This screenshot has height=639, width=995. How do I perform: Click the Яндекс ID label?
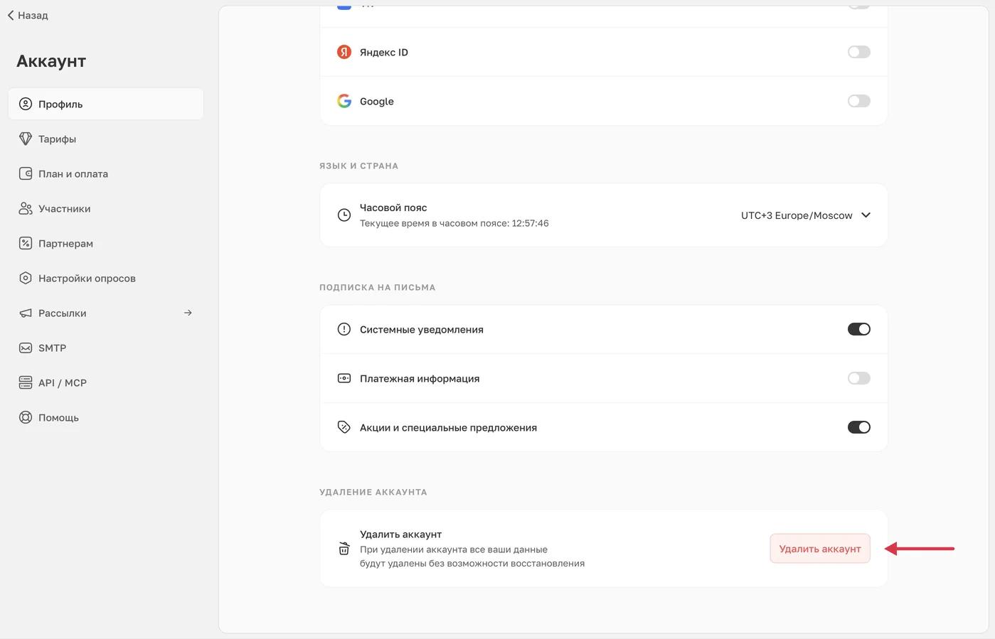(384, 53)
